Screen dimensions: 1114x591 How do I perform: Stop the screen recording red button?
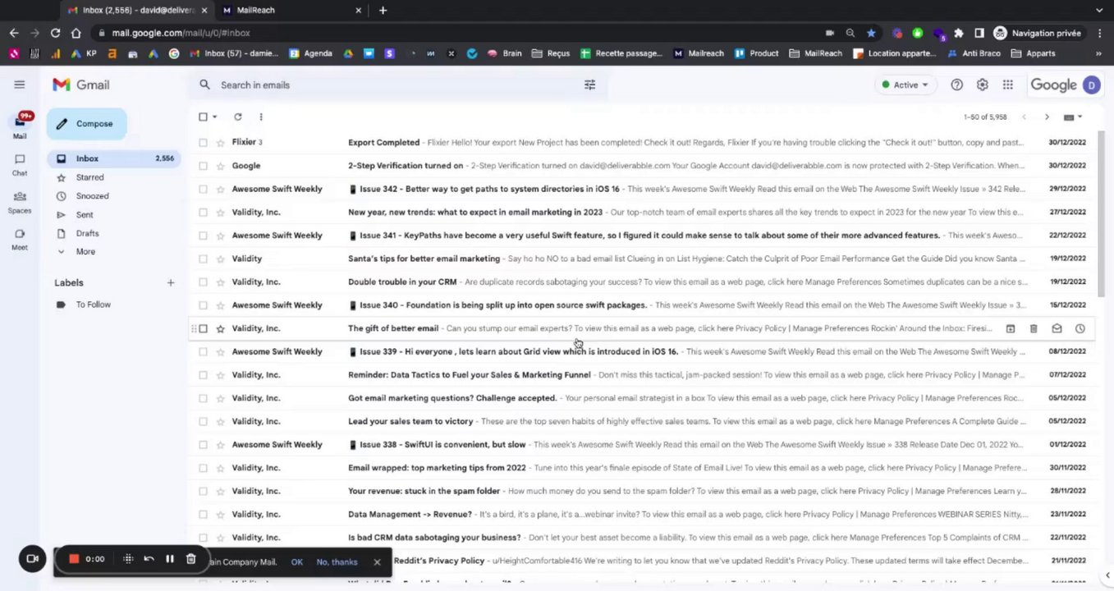point(74,559)
